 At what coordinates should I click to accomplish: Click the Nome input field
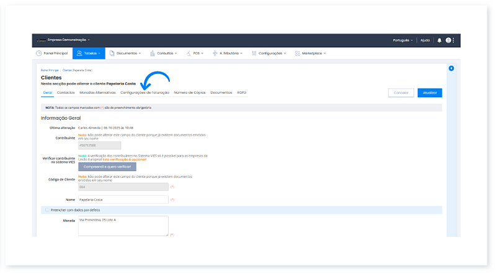click(x=123, y=200)
